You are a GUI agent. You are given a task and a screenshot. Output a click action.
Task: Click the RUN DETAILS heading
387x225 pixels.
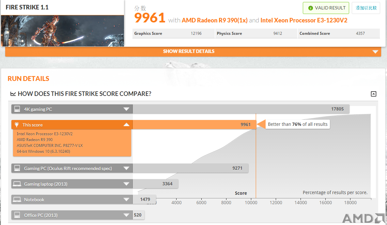tap(28, 79)
